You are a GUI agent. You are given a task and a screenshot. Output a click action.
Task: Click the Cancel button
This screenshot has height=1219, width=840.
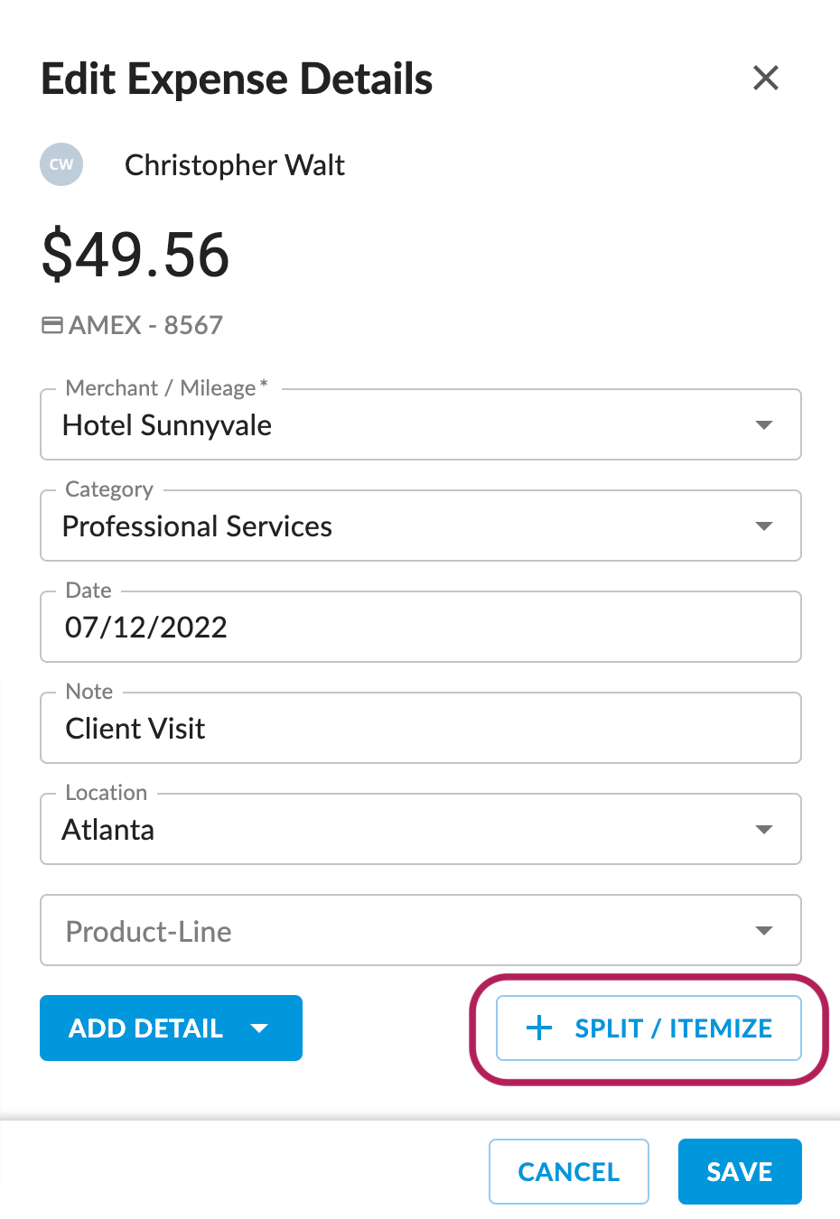pos(568,1171)
